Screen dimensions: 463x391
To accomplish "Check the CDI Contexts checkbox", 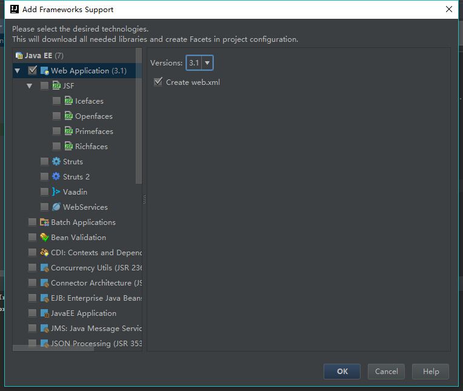I will [32, 252].
